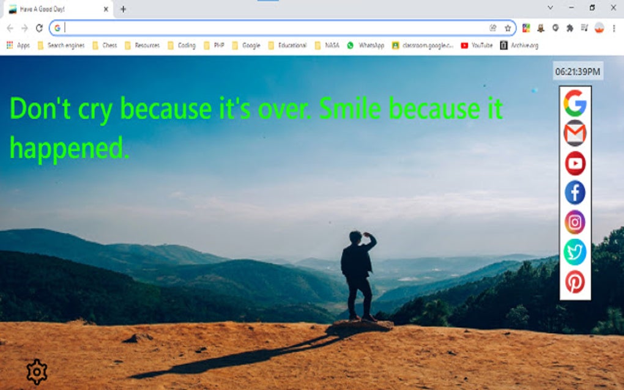Viewport: 624px width, 390px height.
Task: Bookmark this page with the star icon
Action: coord(508,28)
